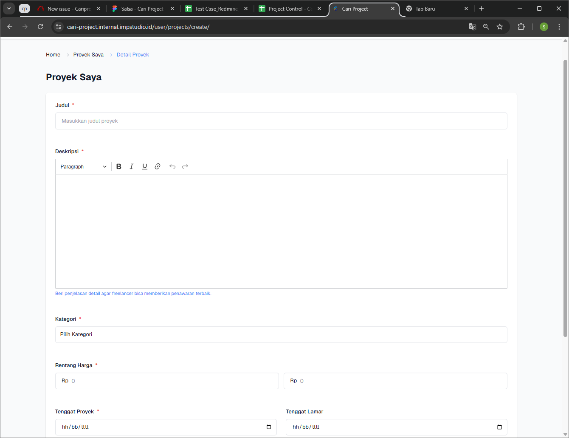This screenshot has width=569, height=438.
Task: Open the Proyek Saya breadcrumb link
Action: point(88,55)
